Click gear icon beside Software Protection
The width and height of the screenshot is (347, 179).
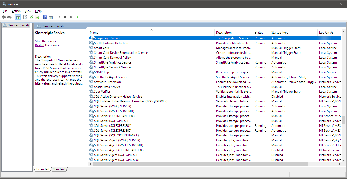(x=91, y=82)
